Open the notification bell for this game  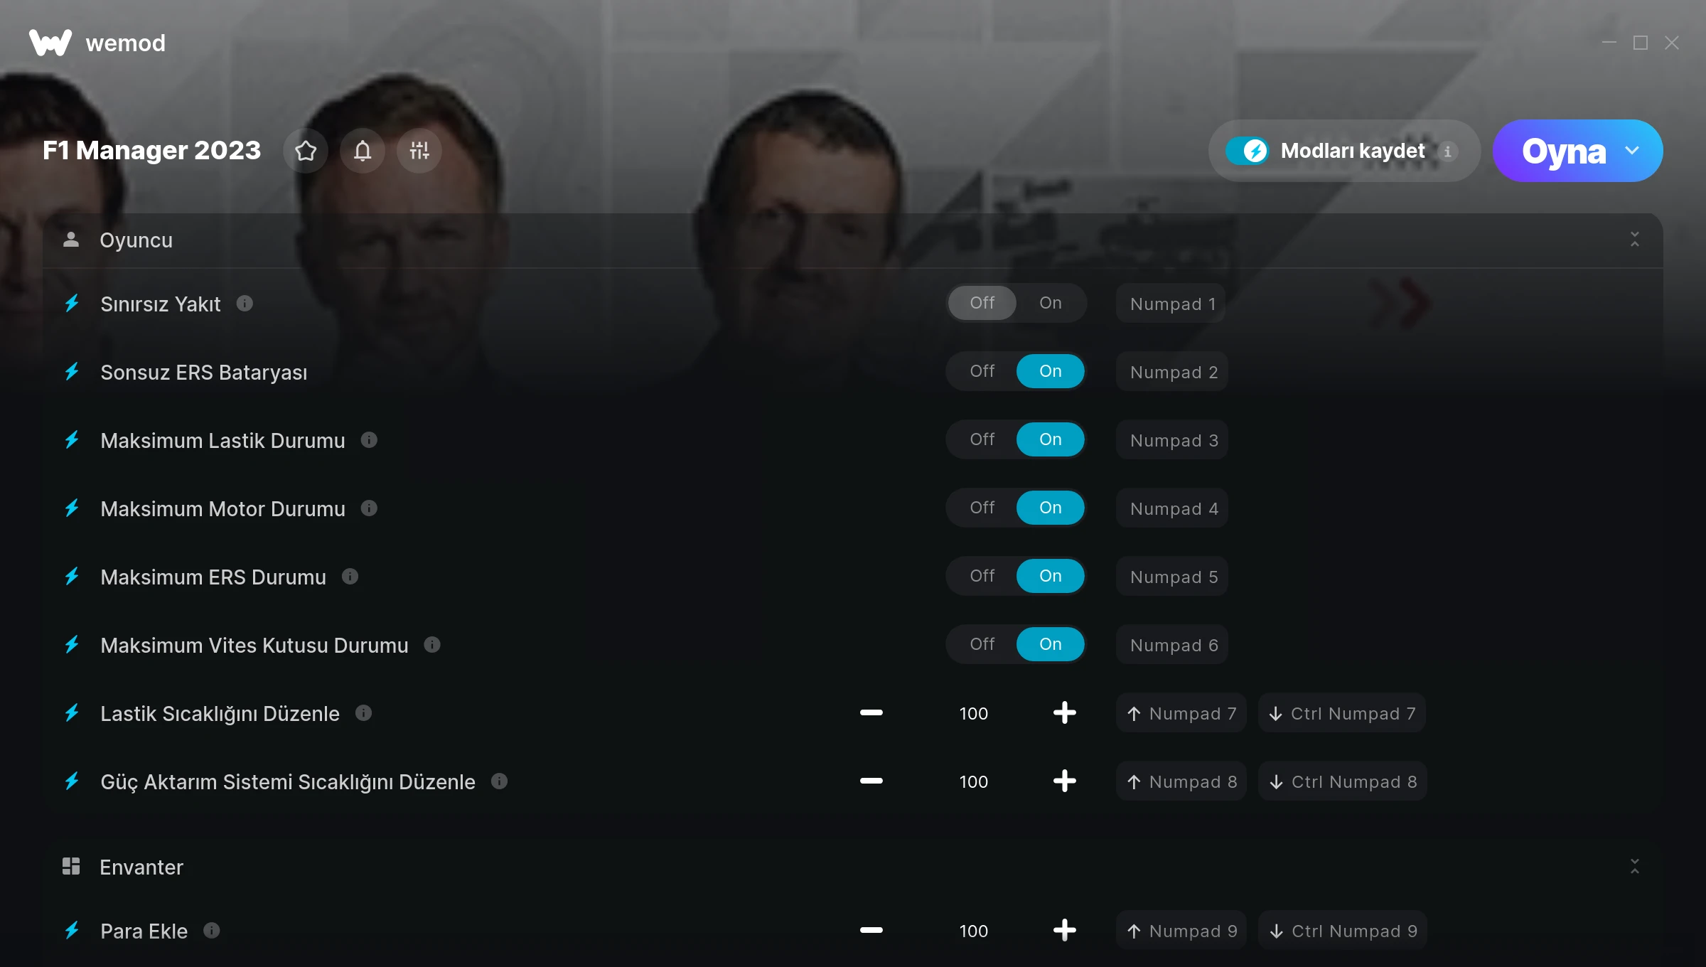[363, 151]
